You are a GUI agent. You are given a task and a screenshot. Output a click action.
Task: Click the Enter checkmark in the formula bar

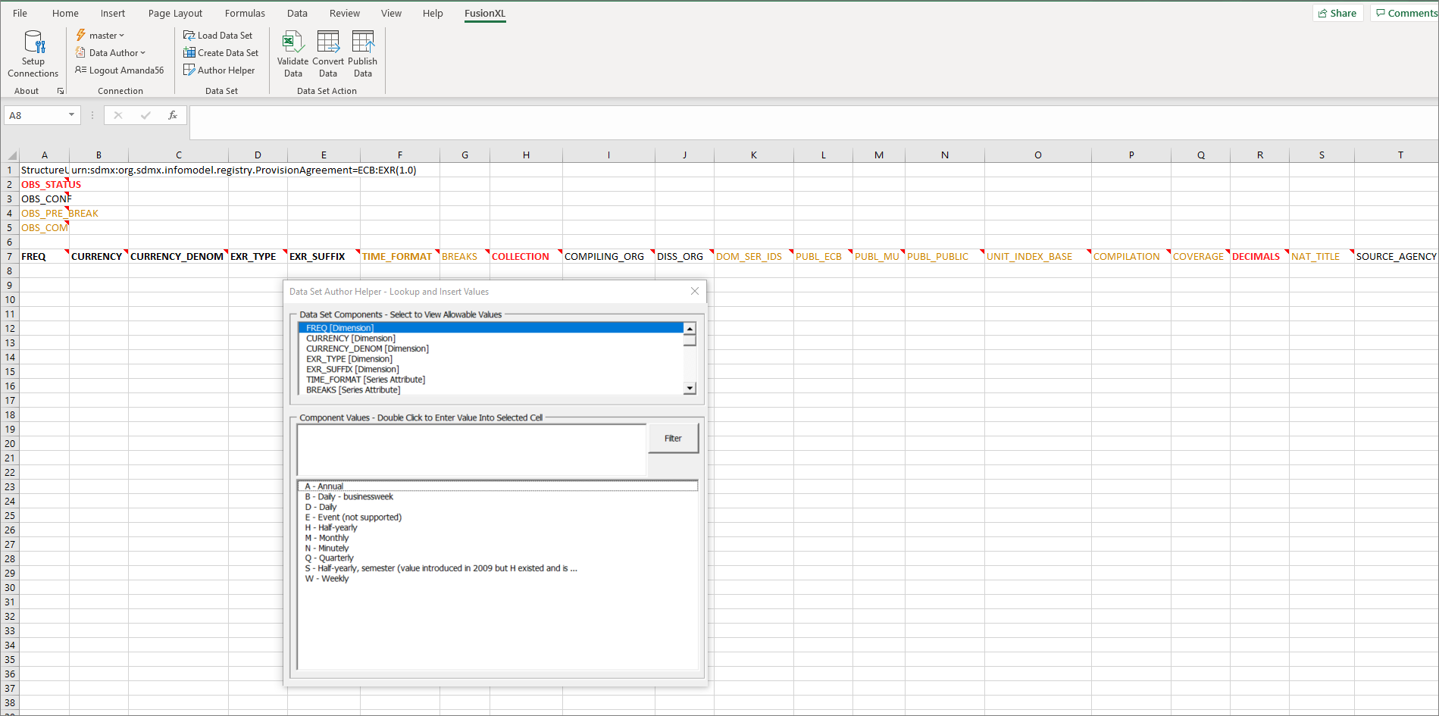point(145,115)
